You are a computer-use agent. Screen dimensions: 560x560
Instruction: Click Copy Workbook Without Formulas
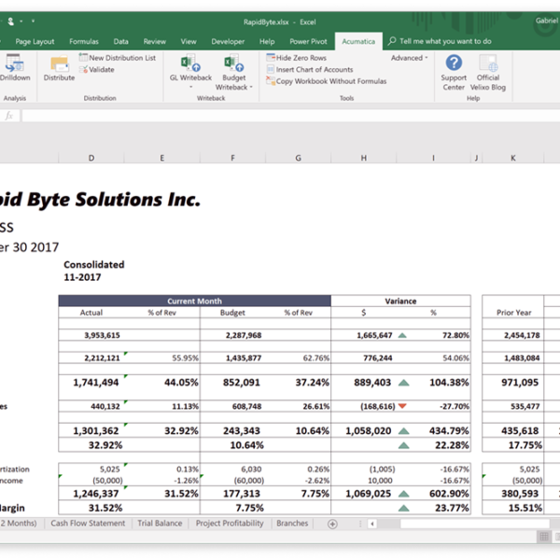(326, 81)
